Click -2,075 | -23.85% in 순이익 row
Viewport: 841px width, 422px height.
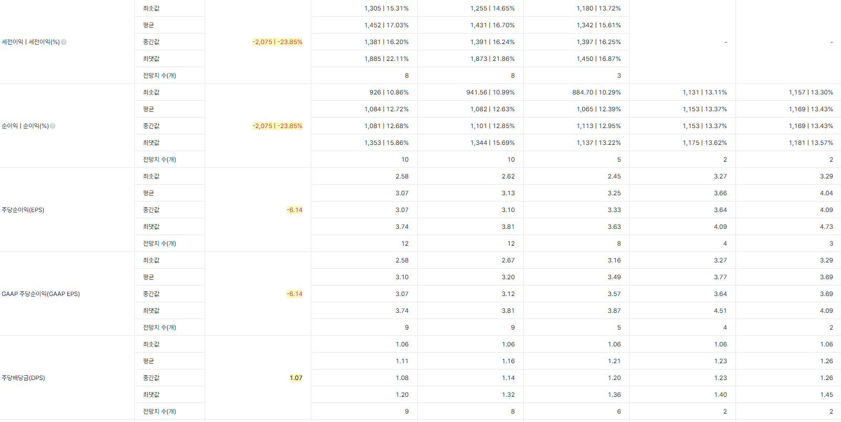277,126
